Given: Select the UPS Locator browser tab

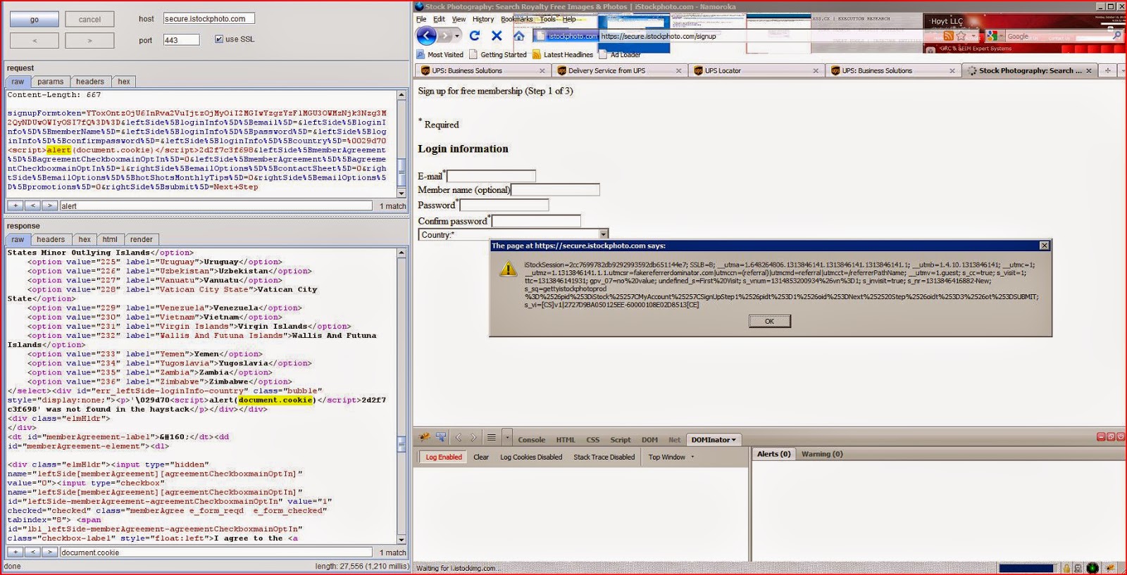Looking at the screenshot, I should click(757, 70).
